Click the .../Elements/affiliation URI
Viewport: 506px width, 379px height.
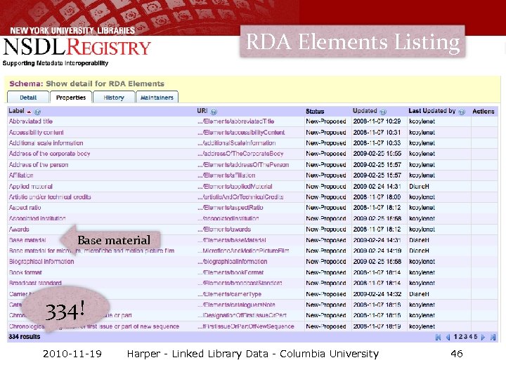tap(226, 175)
